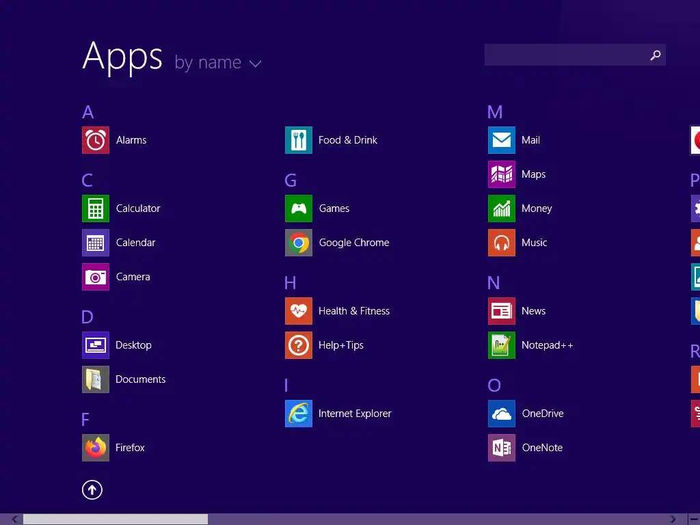Click the 'OneNote' text label

coord(542,448)
